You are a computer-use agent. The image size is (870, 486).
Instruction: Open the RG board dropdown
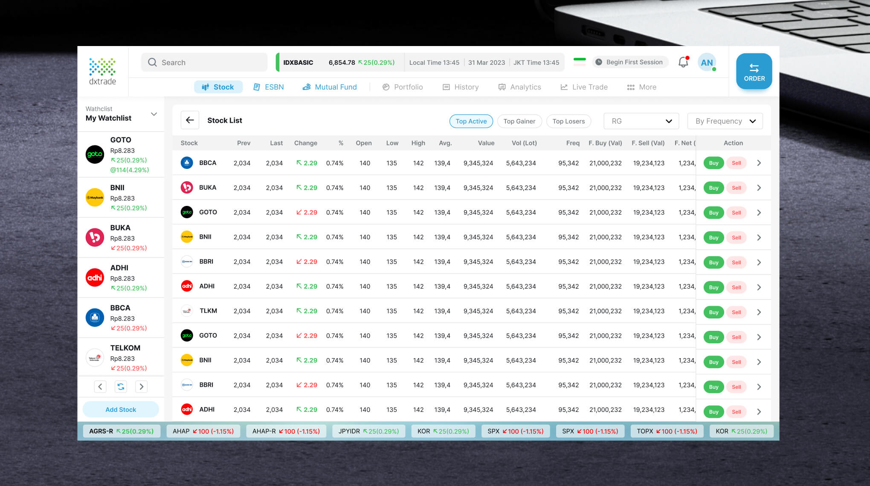[x=641, y=121]
